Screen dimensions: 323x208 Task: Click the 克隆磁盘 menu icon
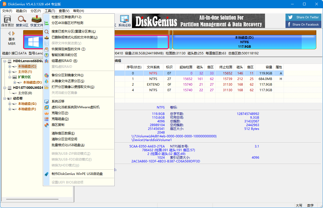(47, 119)
